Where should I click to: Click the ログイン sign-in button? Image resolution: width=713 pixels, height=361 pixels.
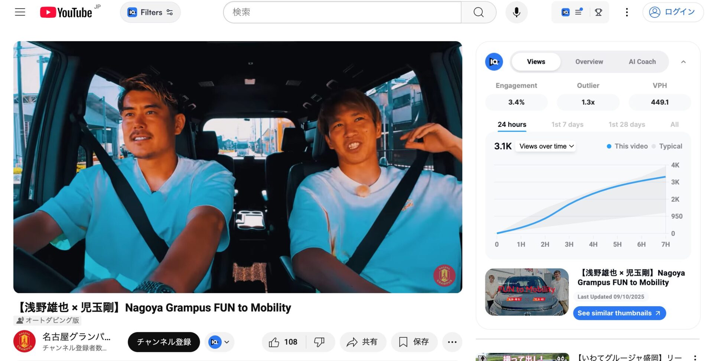coord(673,12)
